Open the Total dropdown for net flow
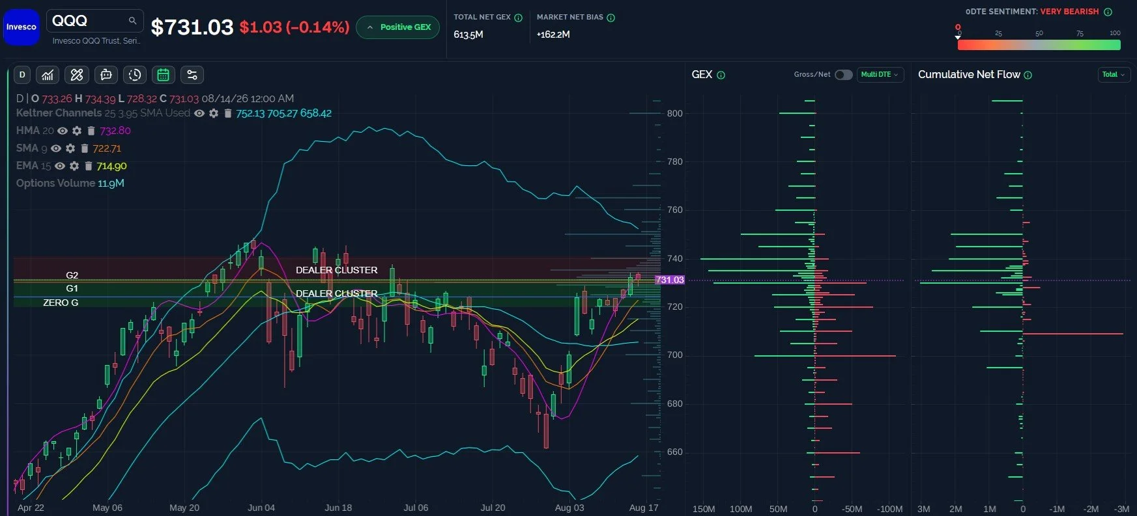 pos(1114,75)
